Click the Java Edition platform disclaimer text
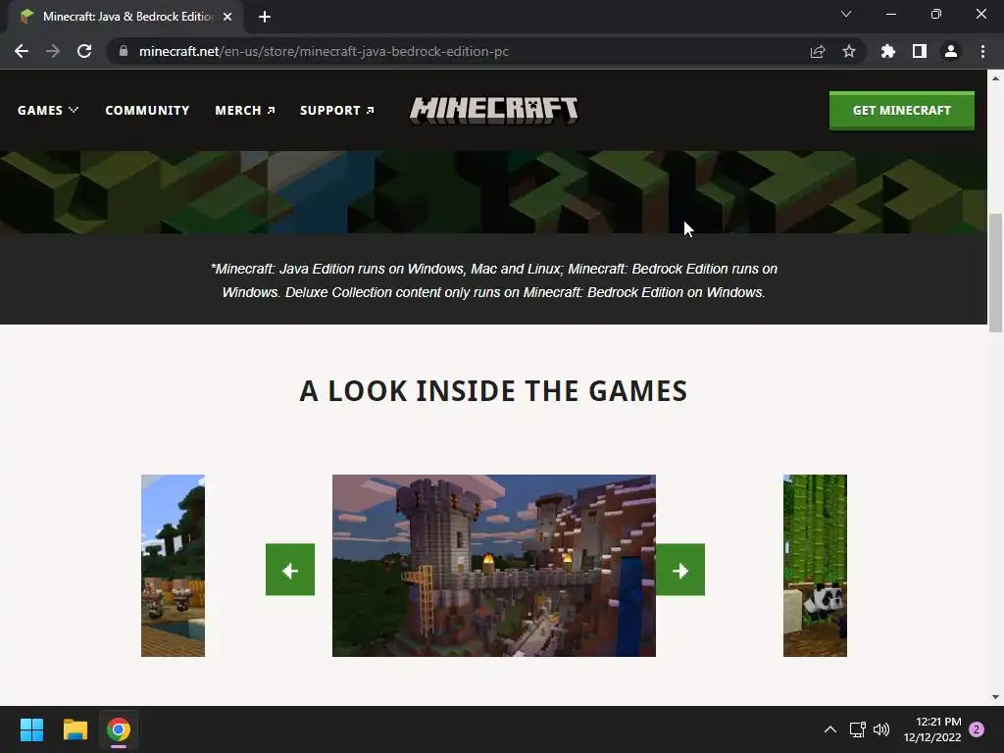This screenshot has height=753, width=1004. point(494,280)
